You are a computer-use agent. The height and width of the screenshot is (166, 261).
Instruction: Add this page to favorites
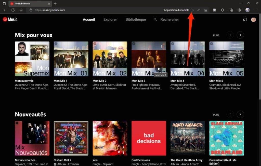tap(205, 10)
